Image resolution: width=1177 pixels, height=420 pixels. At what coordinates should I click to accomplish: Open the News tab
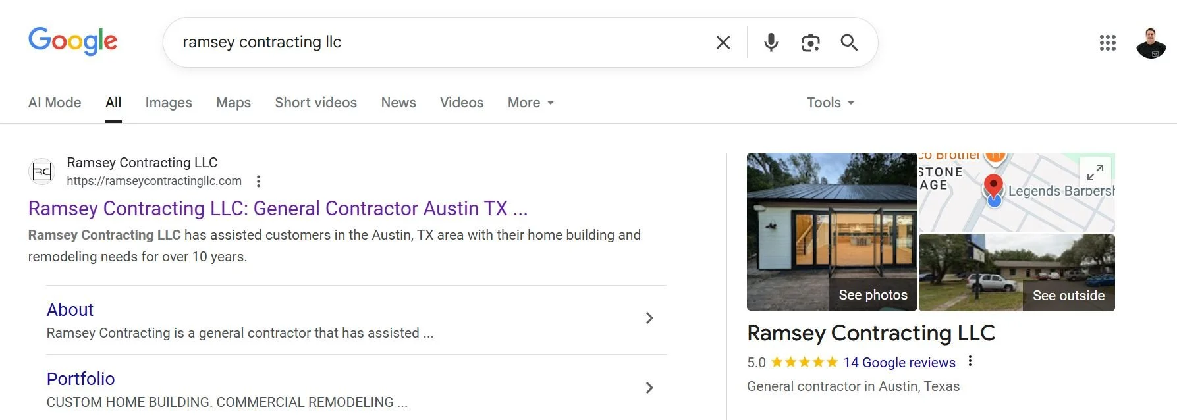398,103
